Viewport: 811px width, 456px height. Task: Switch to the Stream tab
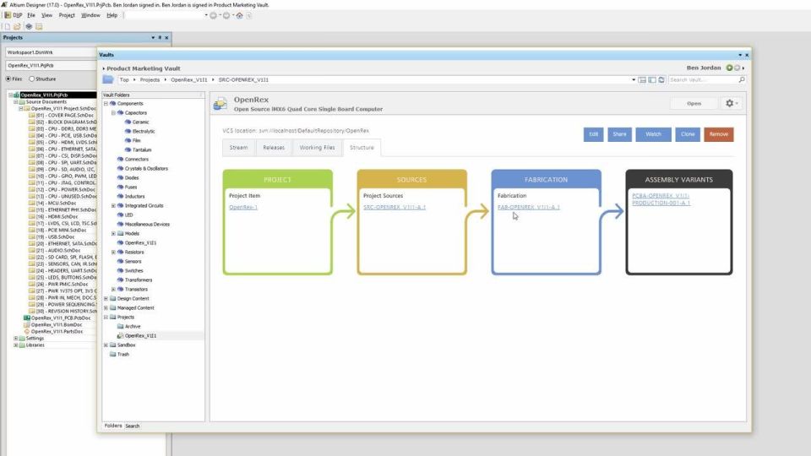coord(238,147)
